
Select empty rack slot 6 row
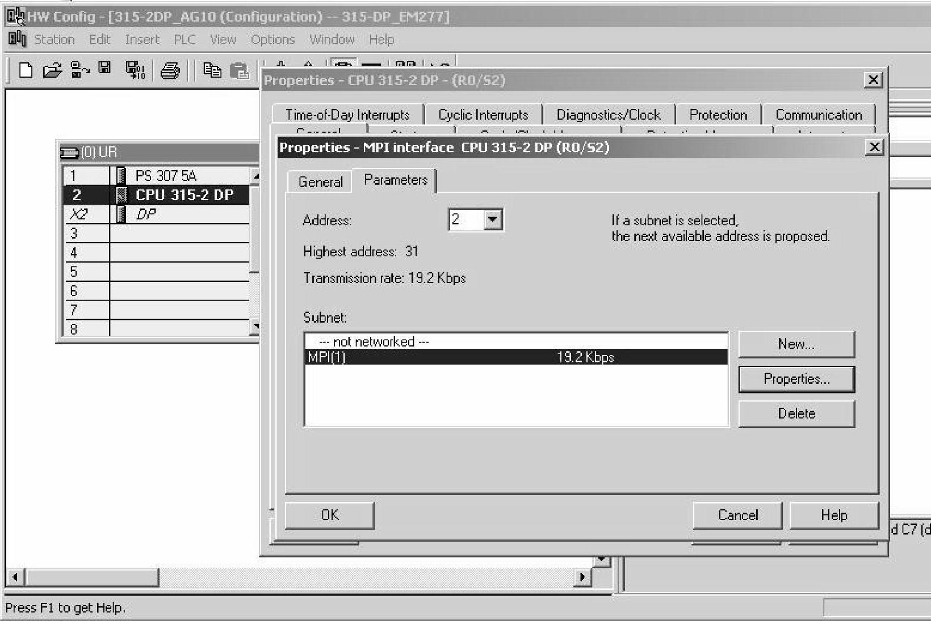coord(157,292)
